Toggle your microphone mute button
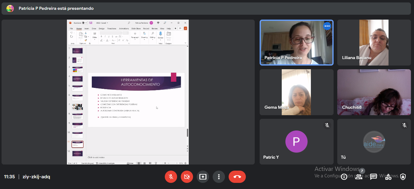 click(x=171, y=177)
